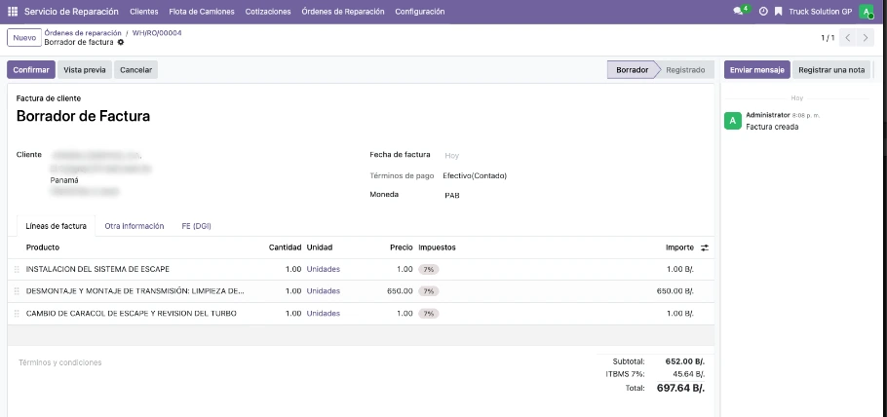This screenshot has height=417, width=887.
Task: Click the Vista previa button
Action: tap(85, 70)
